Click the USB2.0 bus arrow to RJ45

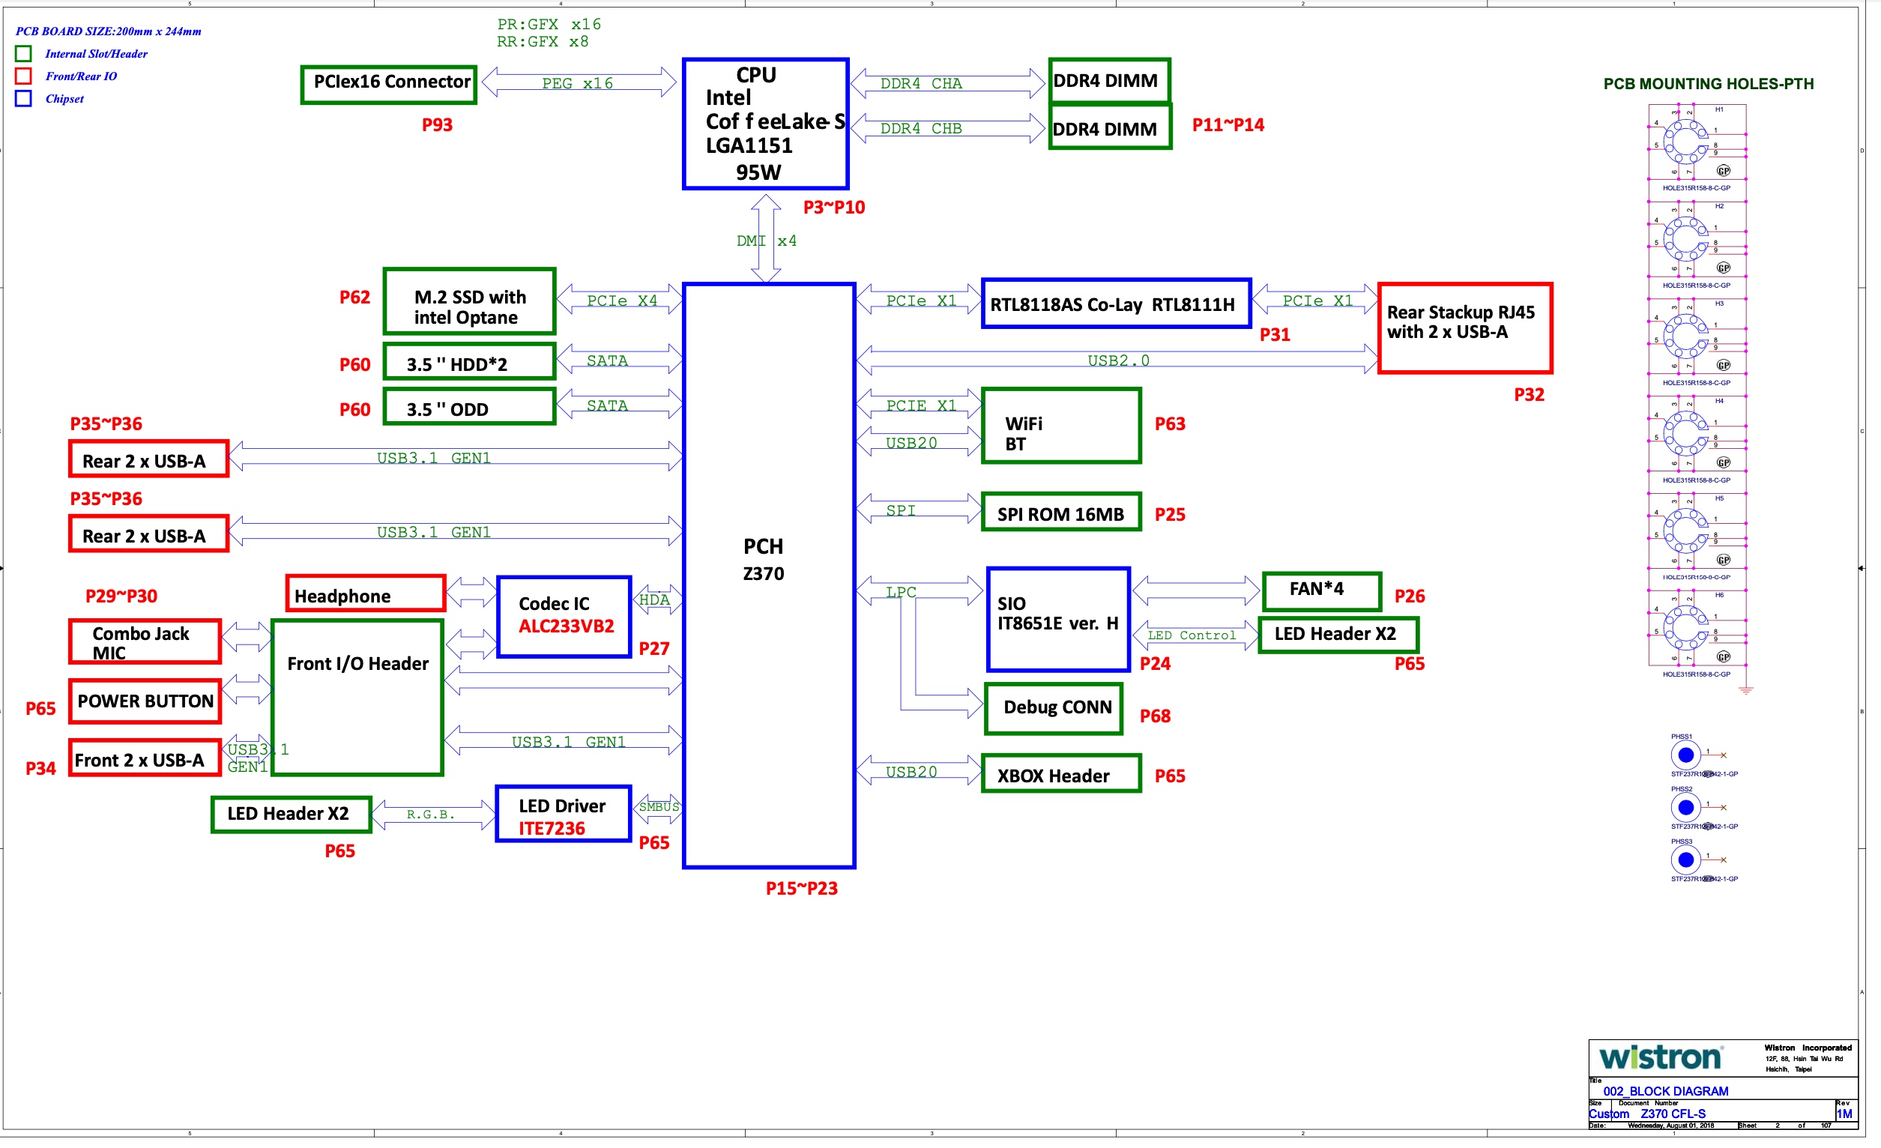coord(1116,359)
